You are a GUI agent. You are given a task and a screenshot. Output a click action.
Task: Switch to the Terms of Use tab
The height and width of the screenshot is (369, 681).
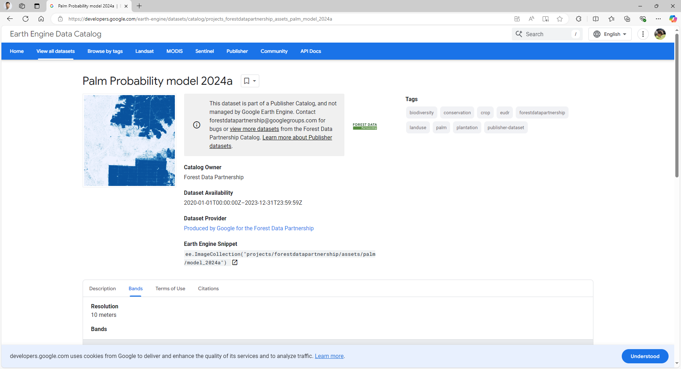(x=170, y=288)
